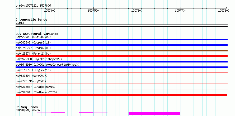Open the esv3644980 (1000GenomesConsortiumPhase3) label

point(48,65)
